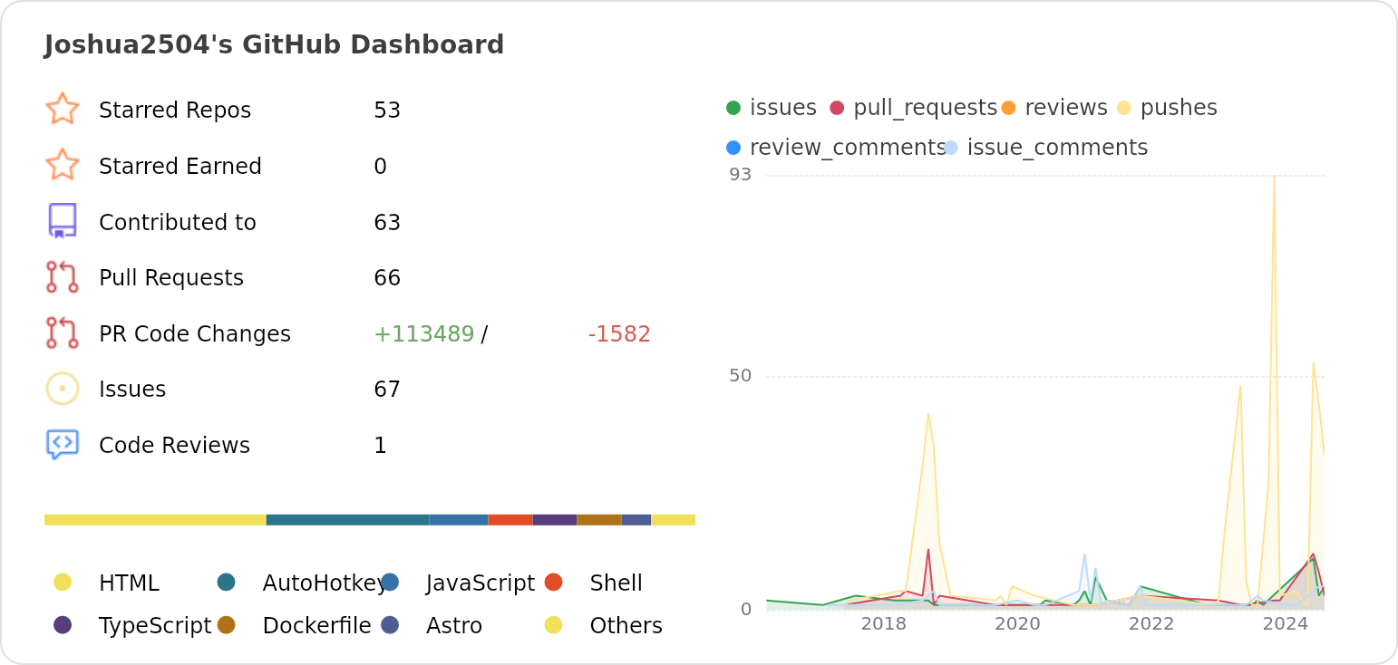
Task: Click the purple TypeScript segment of language bar
Action: click(x=555, y=520)
